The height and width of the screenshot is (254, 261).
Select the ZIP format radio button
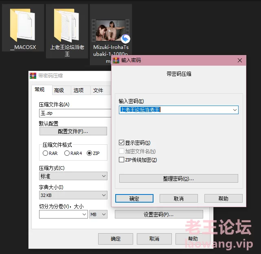point(90,153)
